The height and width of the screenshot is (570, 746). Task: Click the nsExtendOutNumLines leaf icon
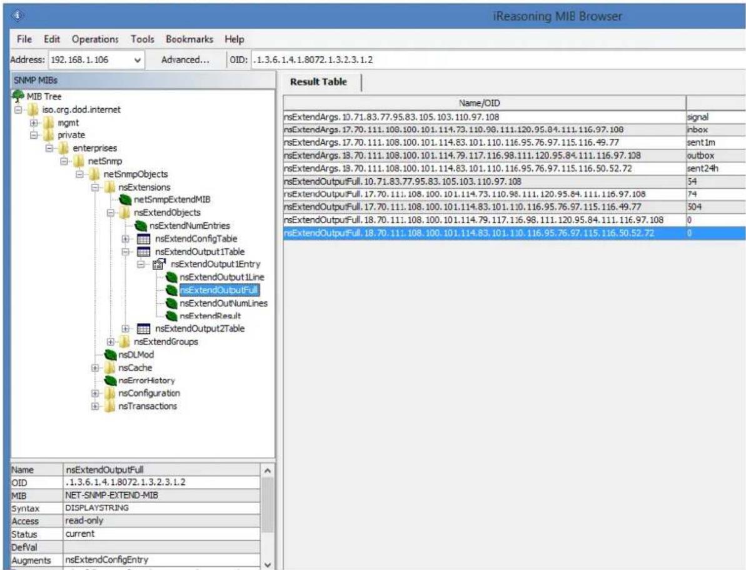point(171,303)
